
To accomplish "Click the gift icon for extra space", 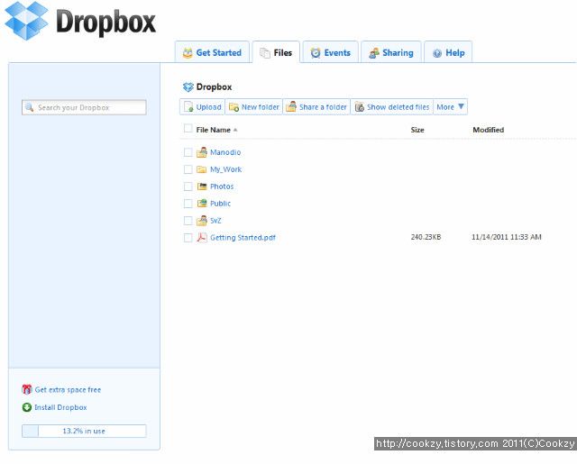I will (27, 389).
